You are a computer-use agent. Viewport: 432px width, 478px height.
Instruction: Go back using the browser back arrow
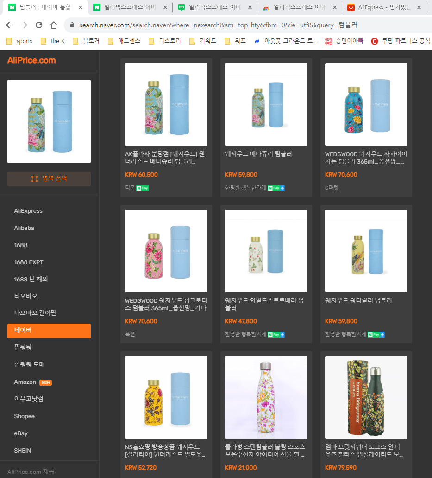9,25
